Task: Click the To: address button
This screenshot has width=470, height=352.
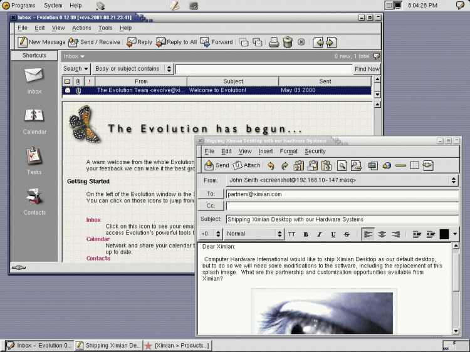Action: pos(211,194)
